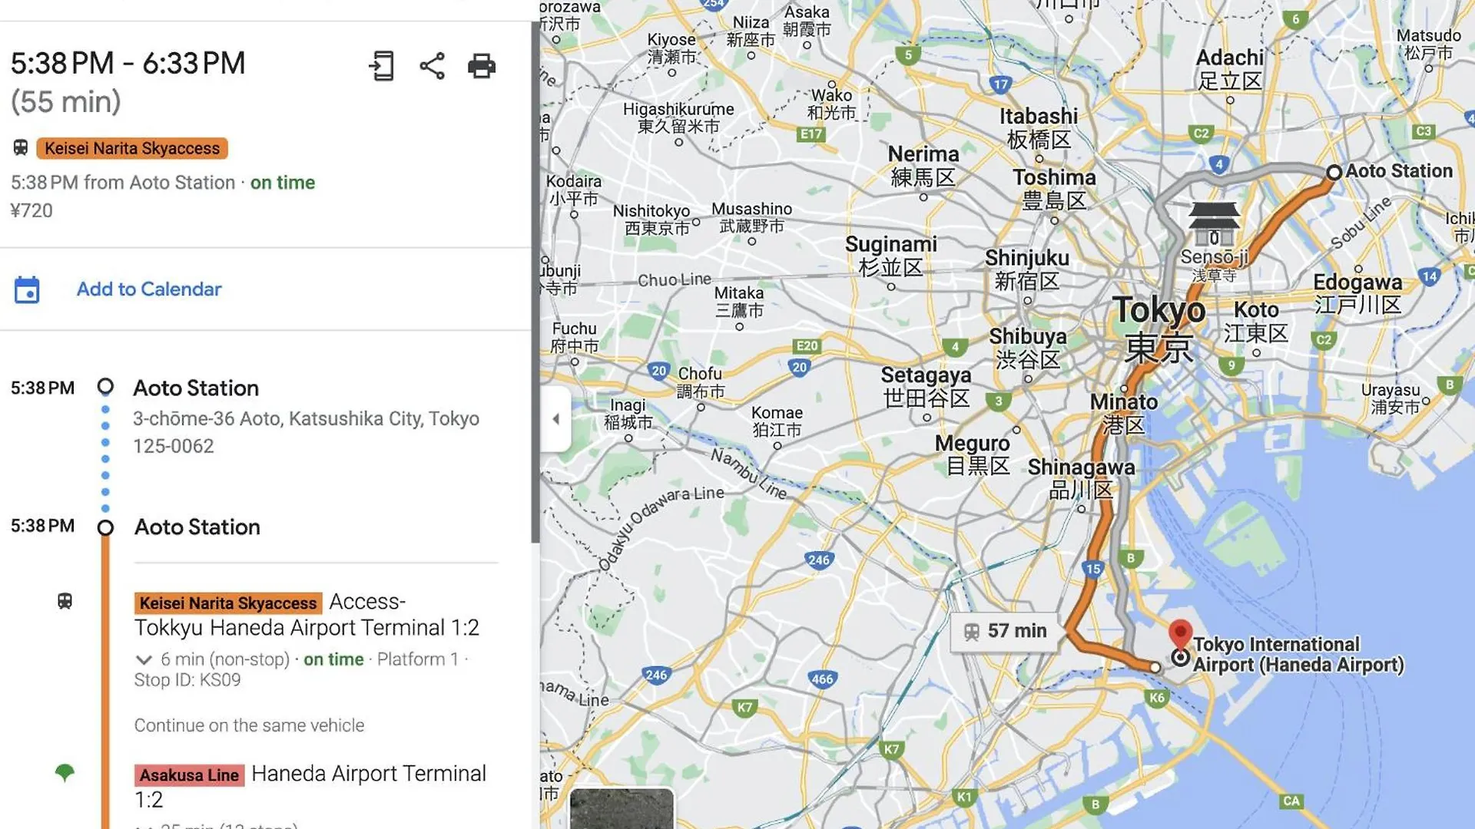Click the Shibuya map label
Viewport: 1475px width, 829px height.
tap(1028, 348)
